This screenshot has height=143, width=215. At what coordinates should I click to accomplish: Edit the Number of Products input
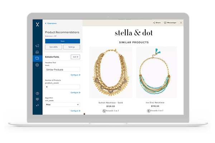pyautogui.click(x=62, y=87)
